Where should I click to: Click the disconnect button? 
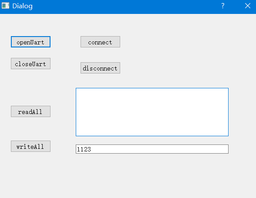click(x=100, y=68)
